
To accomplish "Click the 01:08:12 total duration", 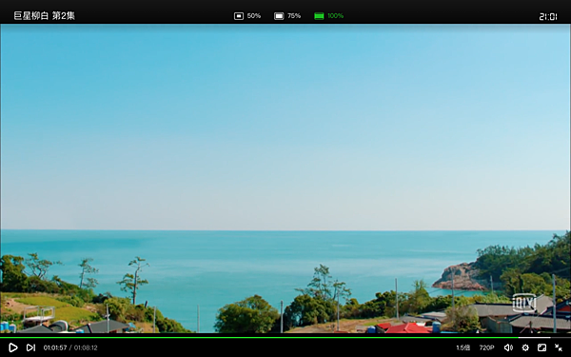I will [x=86, y=347].
